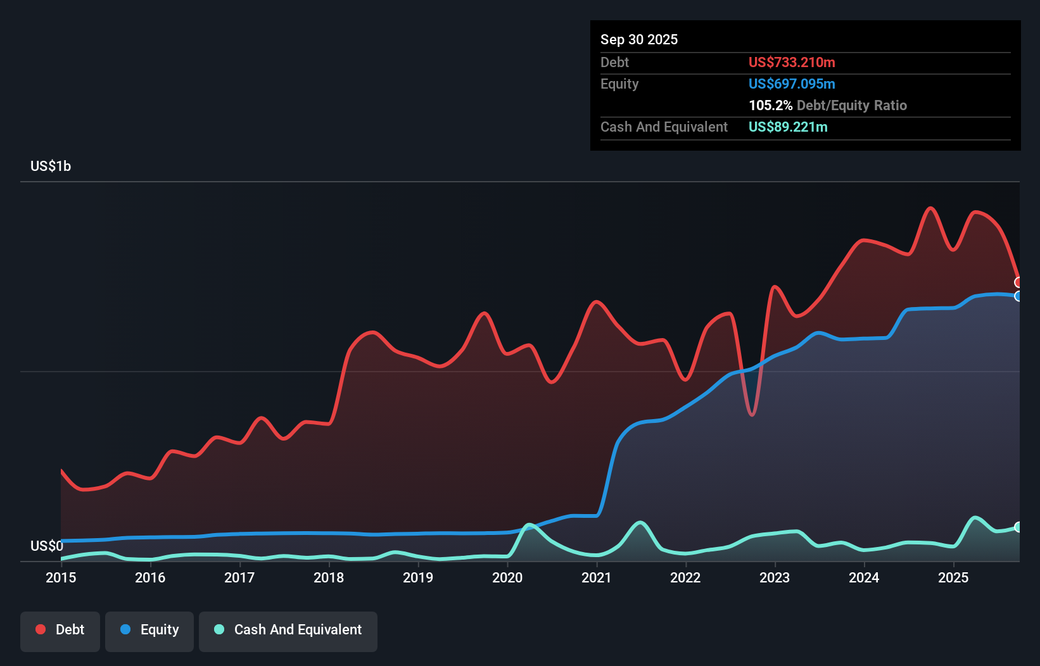The width and height of the screenshot is (1040, 666).
Task: Click the teal Cash endpoint marker on the chart
Action: pos(1018,526)
